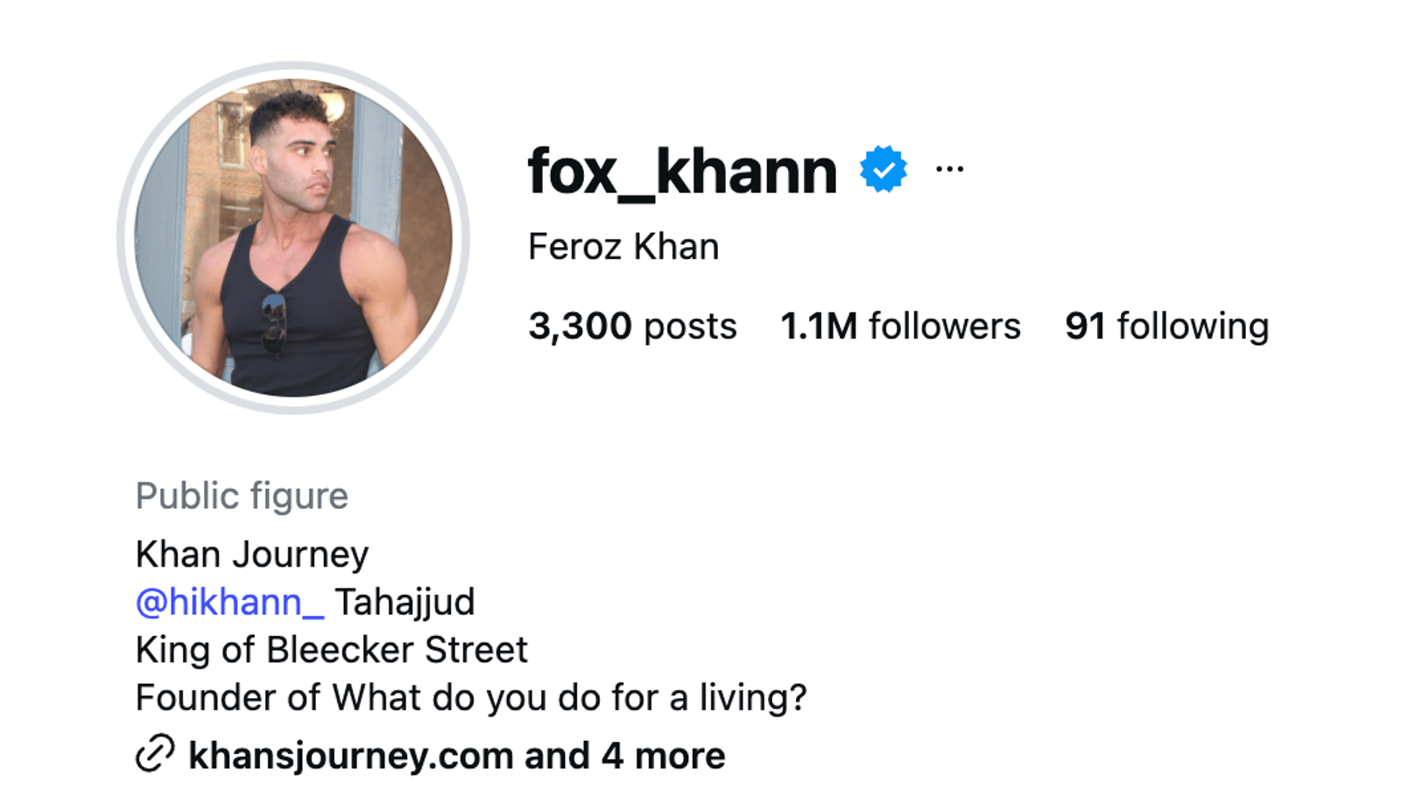Open the 1.1M followers list
This screenshot has width=1401, height=811.
(900, 326)
